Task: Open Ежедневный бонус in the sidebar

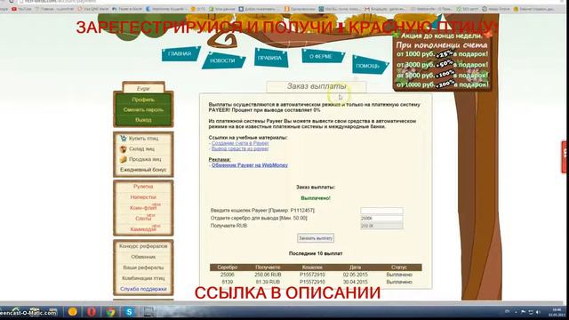Action: 143,170
